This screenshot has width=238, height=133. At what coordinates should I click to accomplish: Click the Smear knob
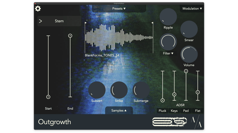tap(189, 29)
